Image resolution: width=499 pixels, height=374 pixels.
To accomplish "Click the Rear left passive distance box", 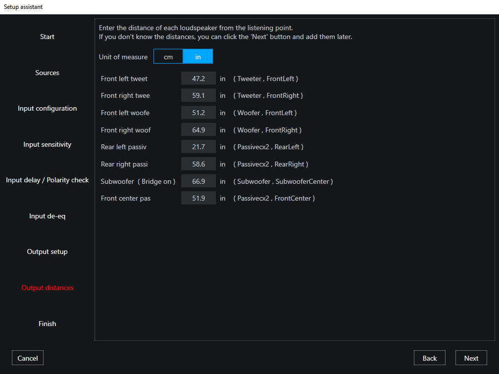I will coord(198,147).
